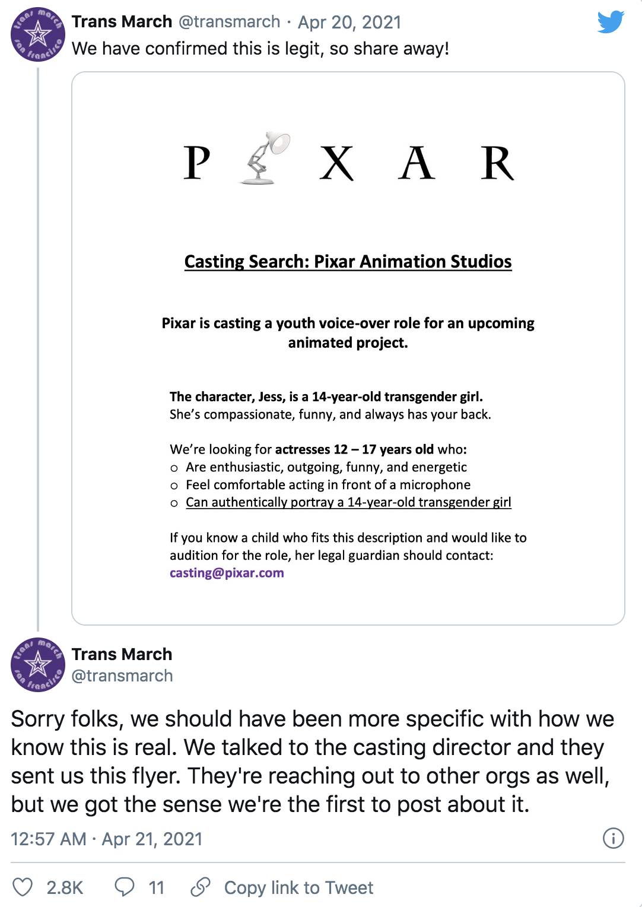Like the tweet with heart icon
This screenshot has height=907, width=642.
pyautogui.click(x=23, y=887)
